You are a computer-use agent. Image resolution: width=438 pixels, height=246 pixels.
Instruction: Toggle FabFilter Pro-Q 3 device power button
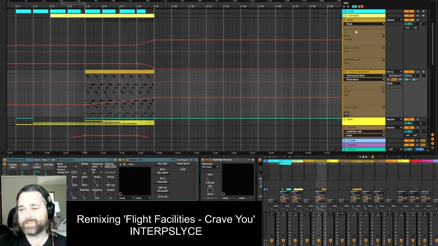[203, 160]
